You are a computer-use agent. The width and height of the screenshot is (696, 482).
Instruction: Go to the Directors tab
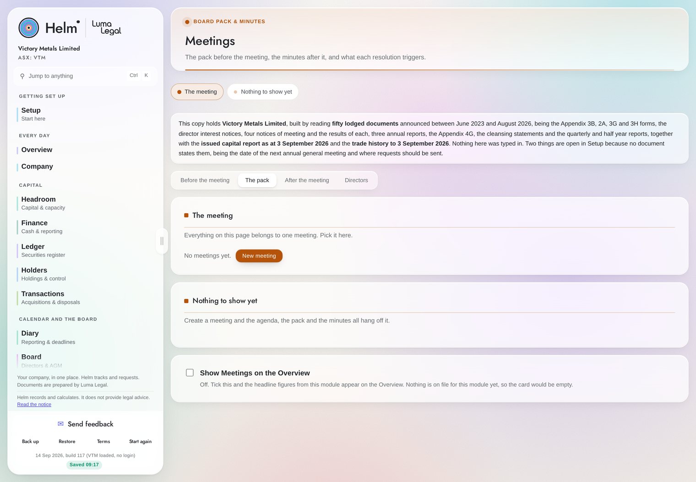coord(356,180)
